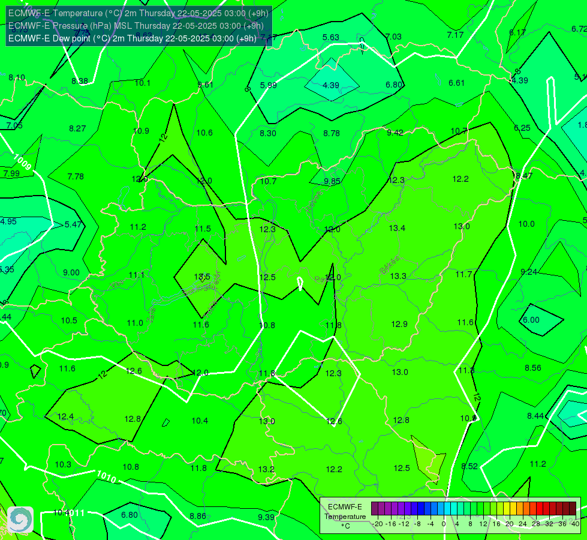587x540 pixels.
Task: Click the 8.47 temperature value
Action: (524, 176)
